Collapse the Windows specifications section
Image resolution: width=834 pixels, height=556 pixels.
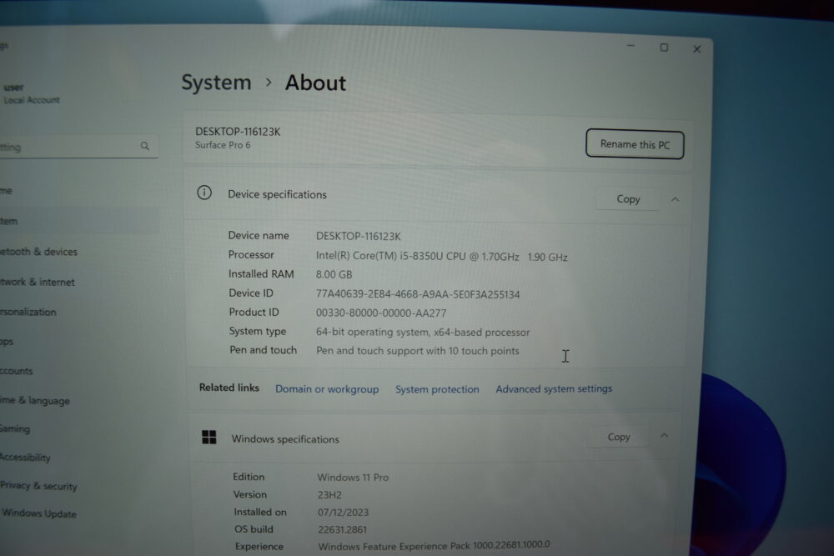(x=664, y=436)
